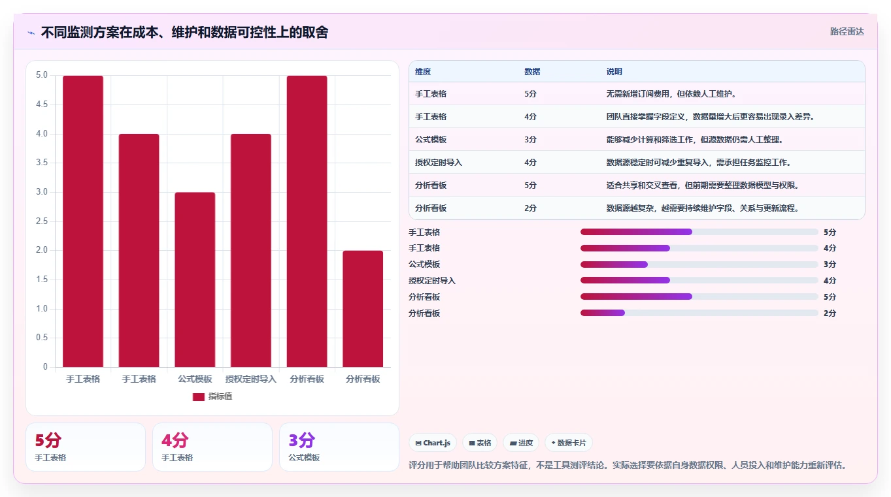Click the 手工表格 progress bar showing 4分
This screenshot has width=891, height=497.
point(699,248)
